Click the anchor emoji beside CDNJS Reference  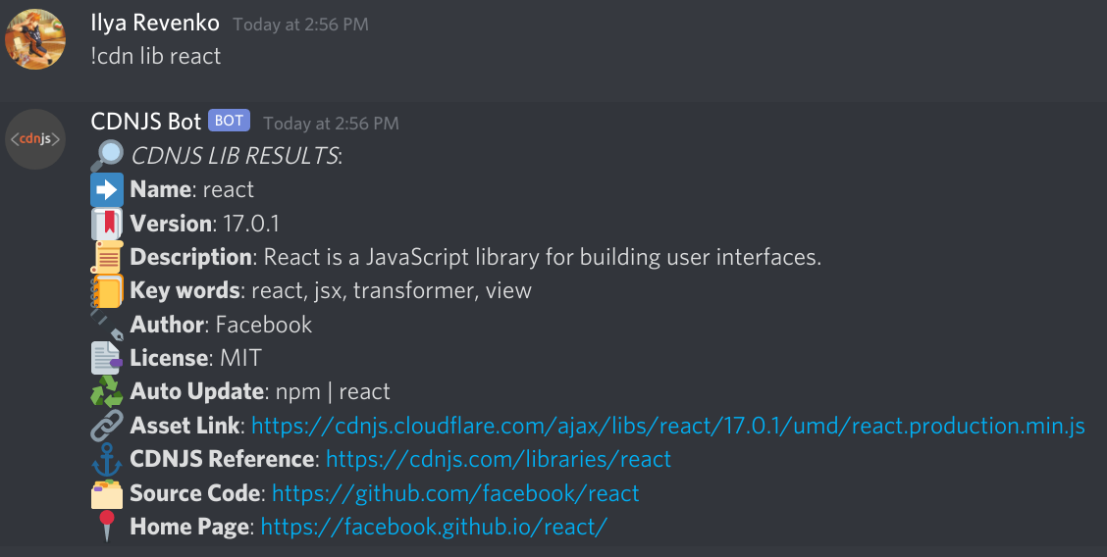[107, 459]
